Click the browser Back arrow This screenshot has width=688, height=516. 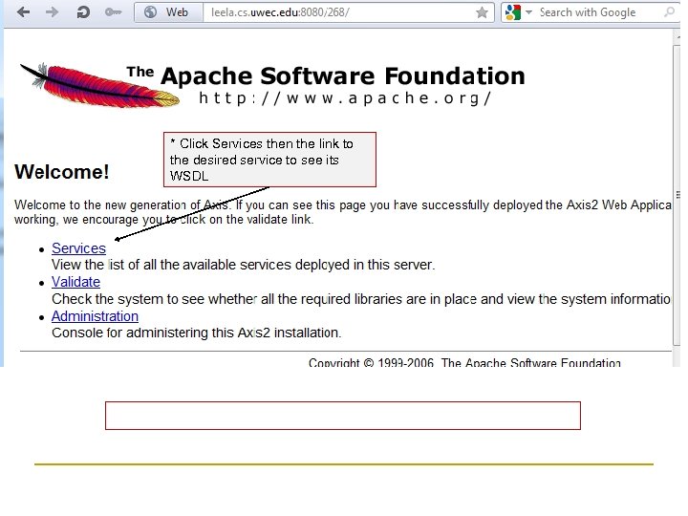click(x=23, y=11)
